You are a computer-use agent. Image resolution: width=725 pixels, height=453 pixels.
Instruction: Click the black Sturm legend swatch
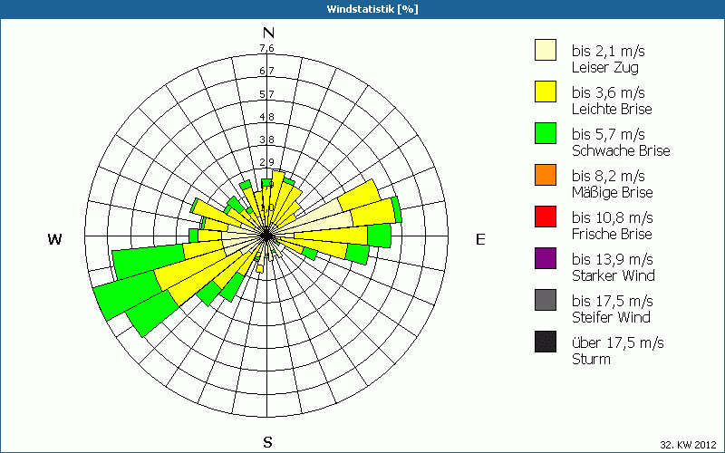(x=546, y=342)
